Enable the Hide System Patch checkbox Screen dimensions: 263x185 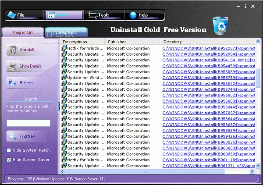click(9, 150)
